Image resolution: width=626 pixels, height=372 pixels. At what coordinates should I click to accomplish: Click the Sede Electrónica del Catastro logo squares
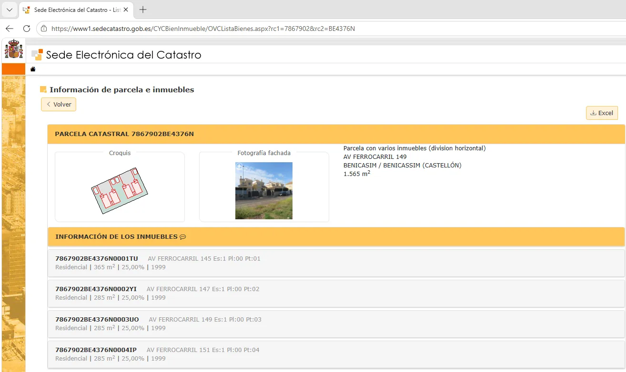coord(37,55)
